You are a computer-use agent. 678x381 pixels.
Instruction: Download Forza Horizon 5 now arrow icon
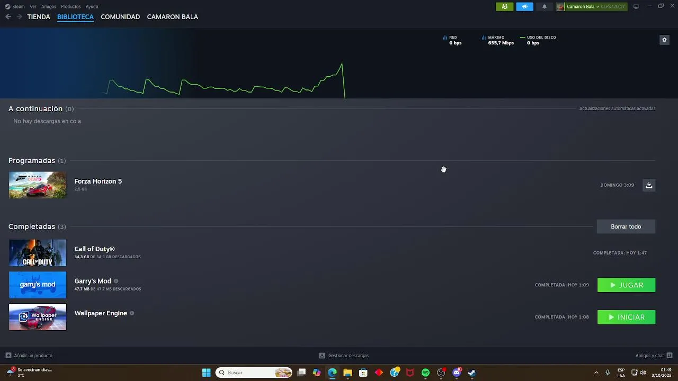click(649, 185)
